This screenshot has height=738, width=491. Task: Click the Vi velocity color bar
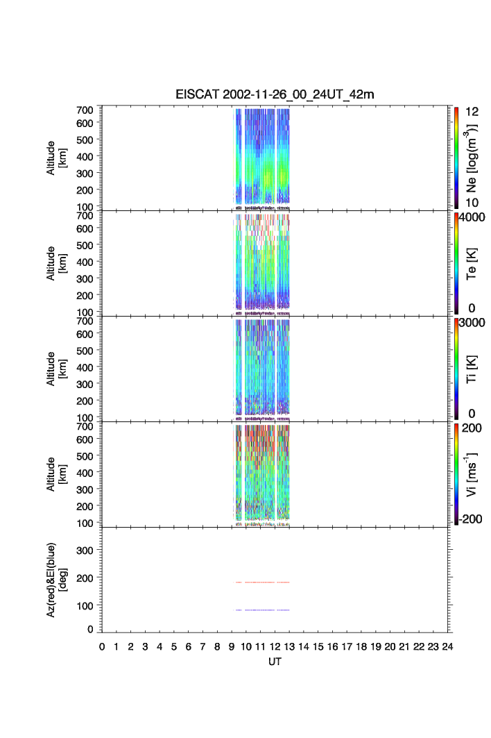click(x=456, y=474)
